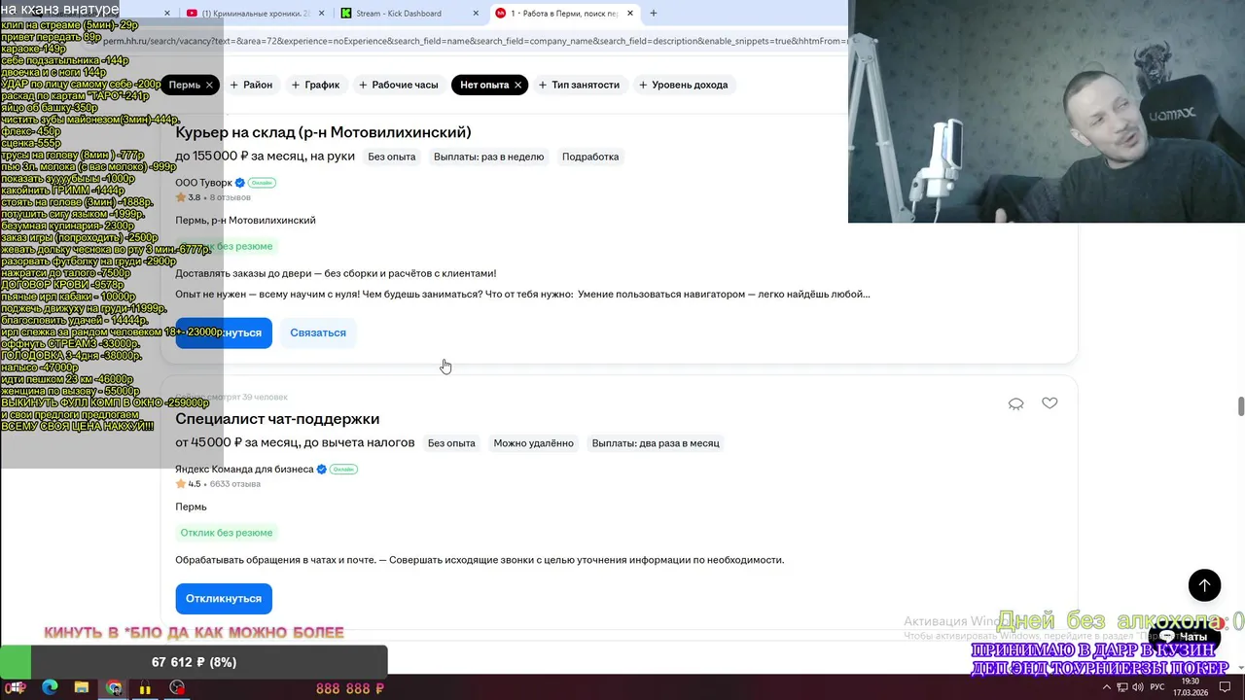Viewport: 1245px width, 700px height.
Task: Click verified badge next to Яндекс Команда
Action: pyautogui.click(x=322, y=470)
